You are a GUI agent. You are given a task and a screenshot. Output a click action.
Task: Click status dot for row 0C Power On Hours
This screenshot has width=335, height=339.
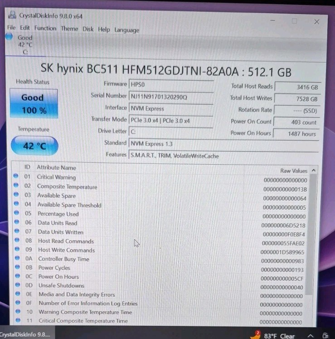pyautogui.click(x=18, y=276)
